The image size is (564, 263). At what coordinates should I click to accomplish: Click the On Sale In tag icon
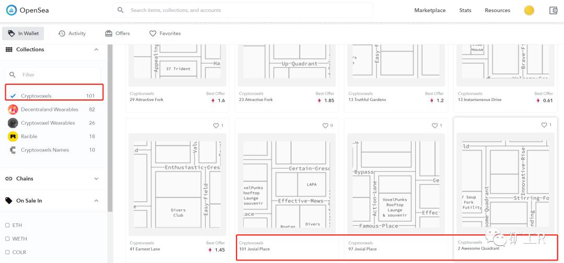pyautogui.click(x=9, y=201)
